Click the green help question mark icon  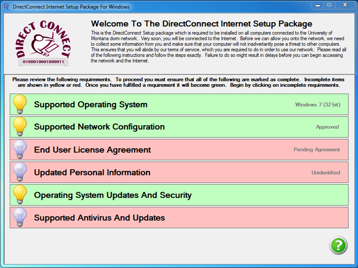tap(338, 245)
